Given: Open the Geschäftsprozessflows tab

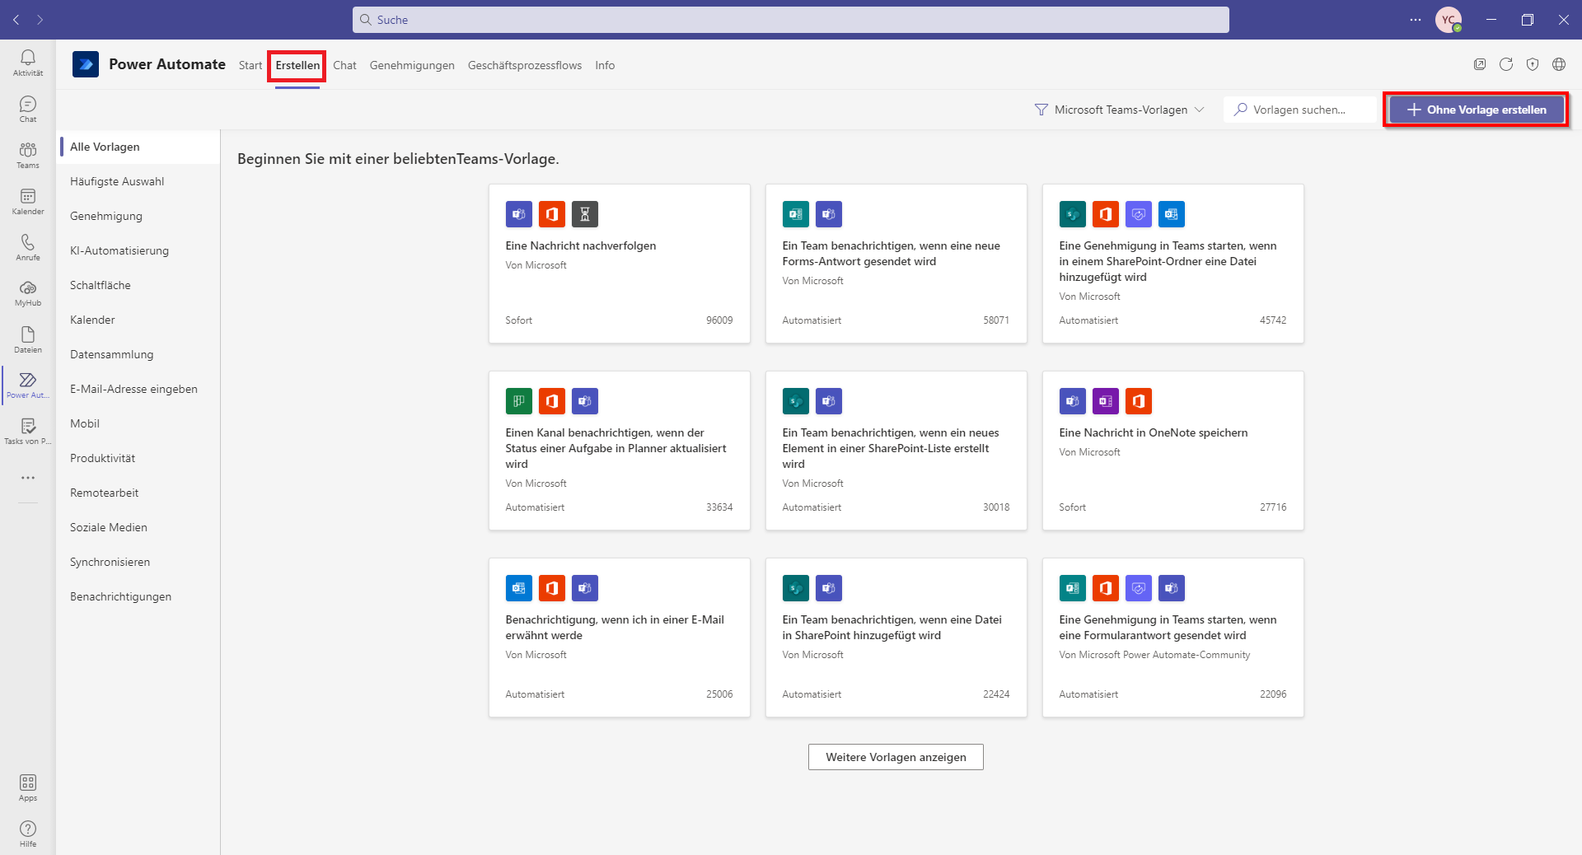Looking at the screenshot, I should [524, 65].
